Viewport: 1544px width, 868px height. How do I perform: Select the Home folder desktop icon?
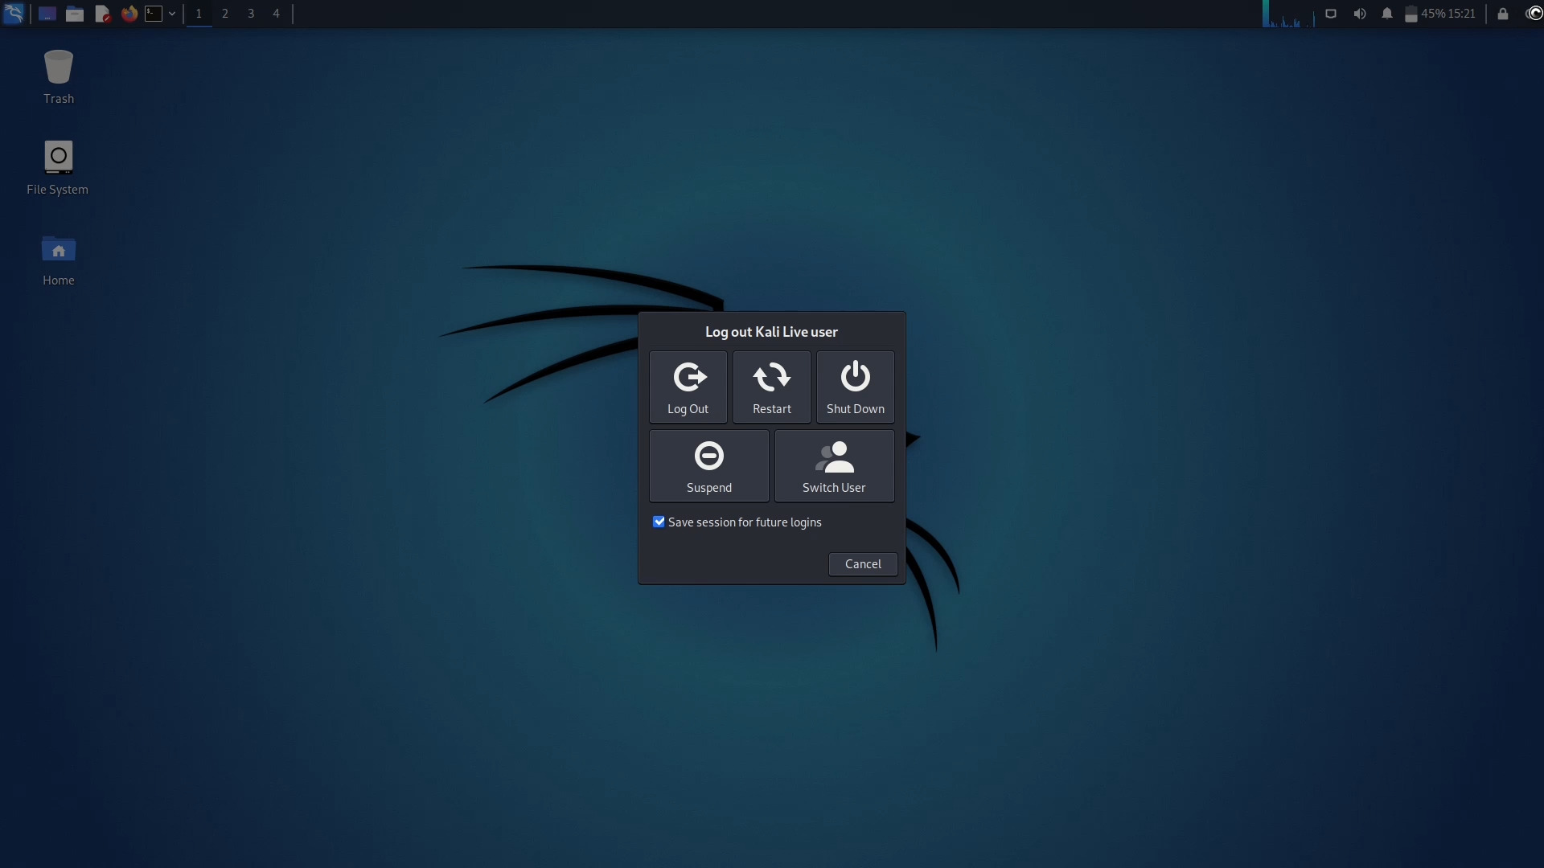tap(59, 260)
